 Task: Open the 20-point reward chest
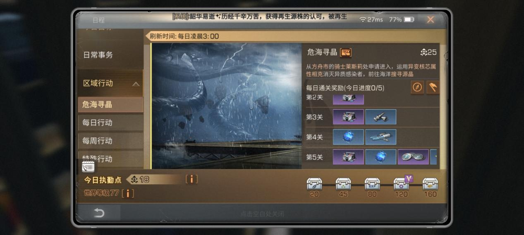(314, 184)
